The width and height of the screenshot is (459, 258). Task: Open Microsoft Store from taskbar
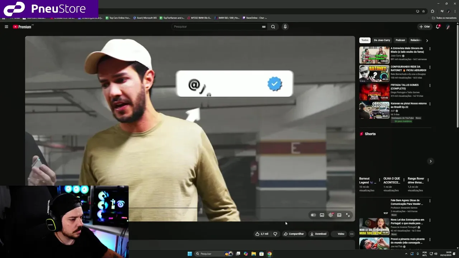(x=261, y=254)
